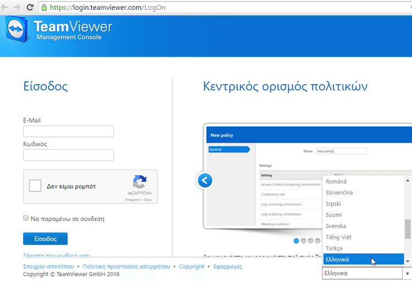Reload the page with refresh icon
The image size is (412, 281).
tap(30, 7)
